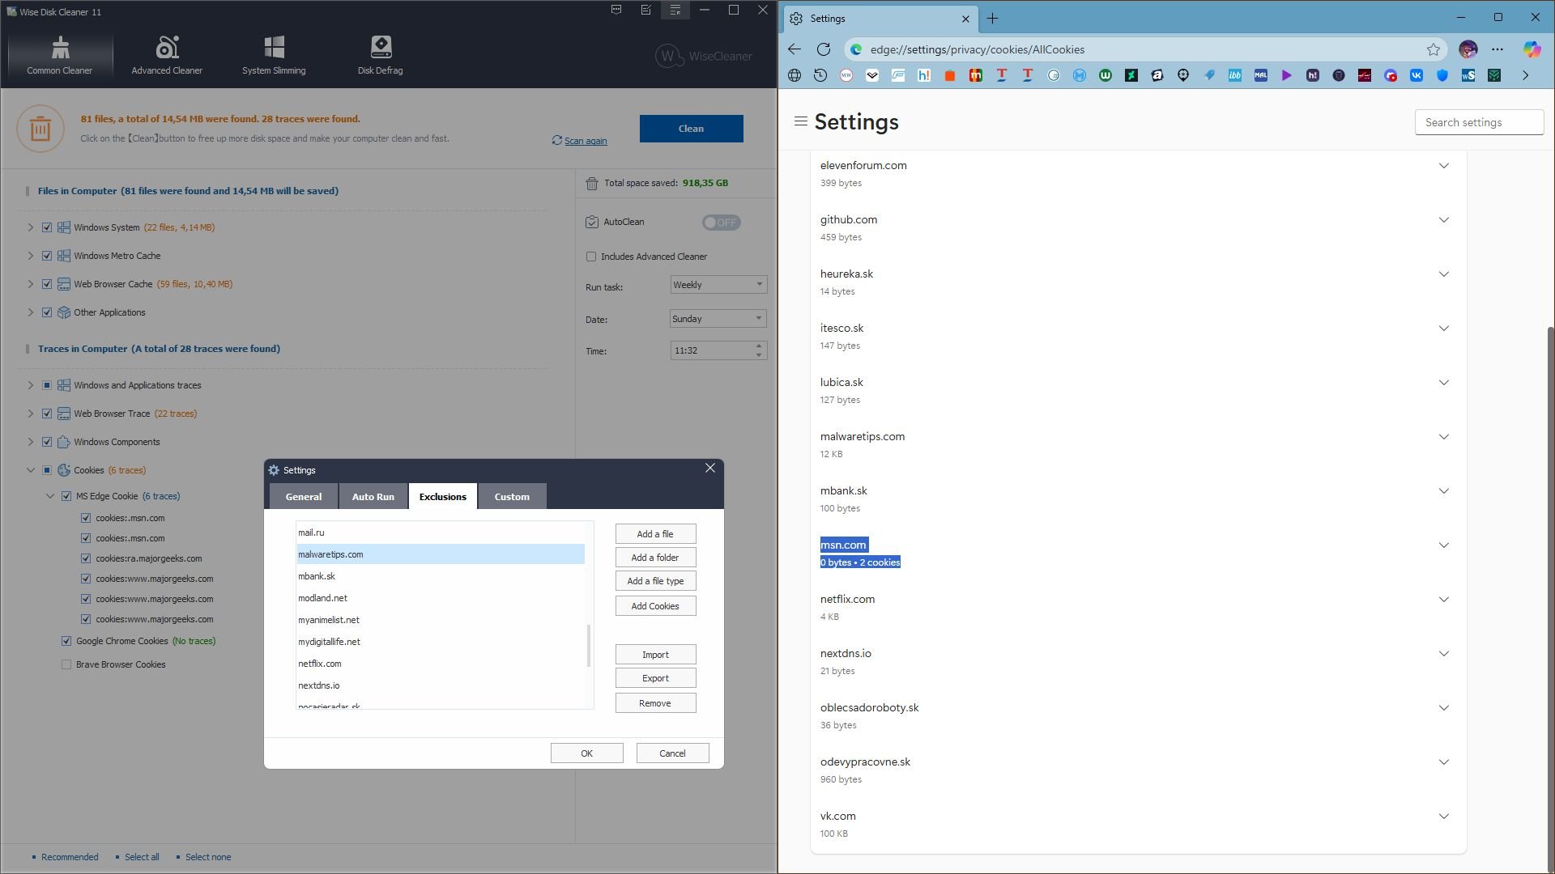Toggle the Other Applications checkbox

click(47, 312)
